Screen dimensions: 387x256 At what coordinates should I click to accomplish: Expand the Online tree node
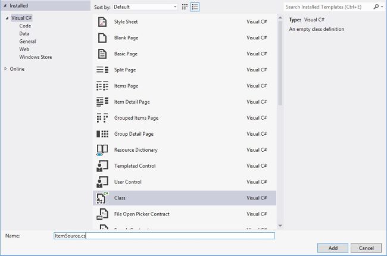[x=5, y=69]
